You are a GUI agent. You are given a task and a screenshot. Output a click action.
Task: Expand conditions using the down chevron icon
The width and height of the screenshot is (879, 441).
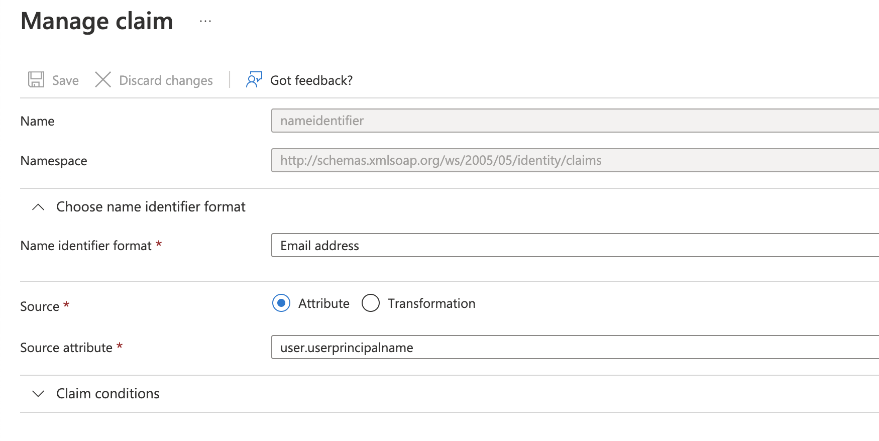click(38, 394)
